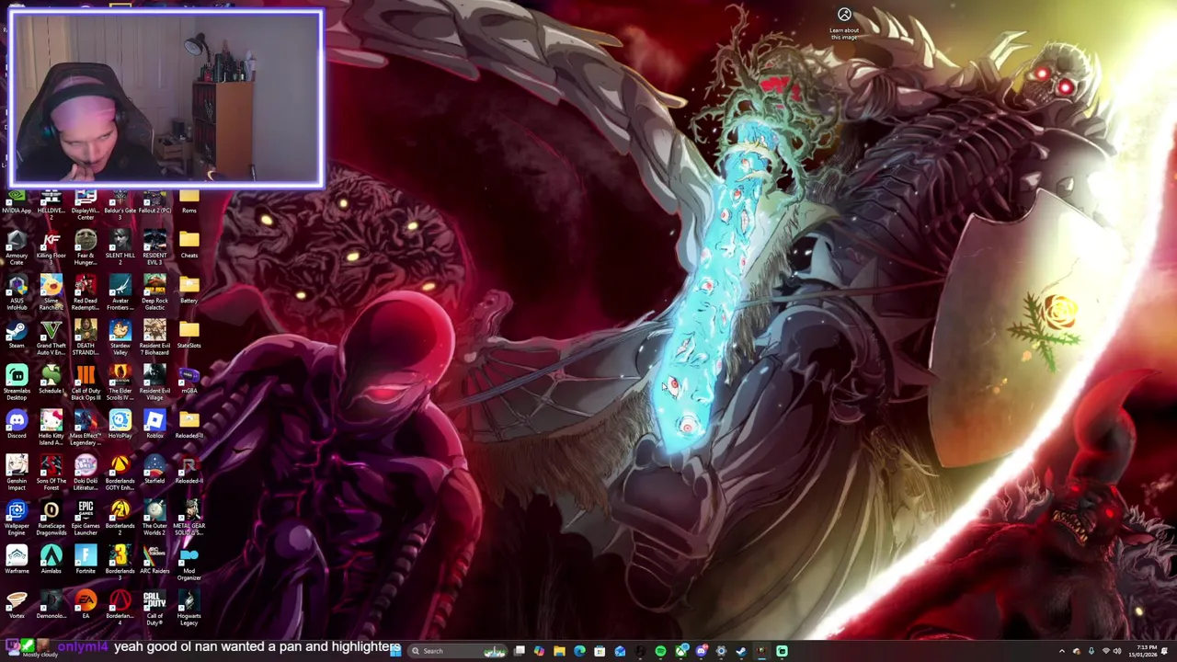The image size is (1177, 662).
Task: Click the EA app desktop icon
Action: (86, 605)
